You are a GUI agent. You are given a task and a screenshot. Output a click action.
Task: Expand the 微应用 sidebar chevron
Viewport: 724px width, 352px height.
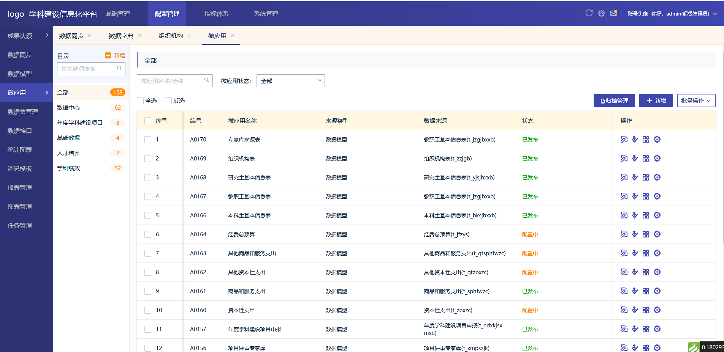click(47, 93)
